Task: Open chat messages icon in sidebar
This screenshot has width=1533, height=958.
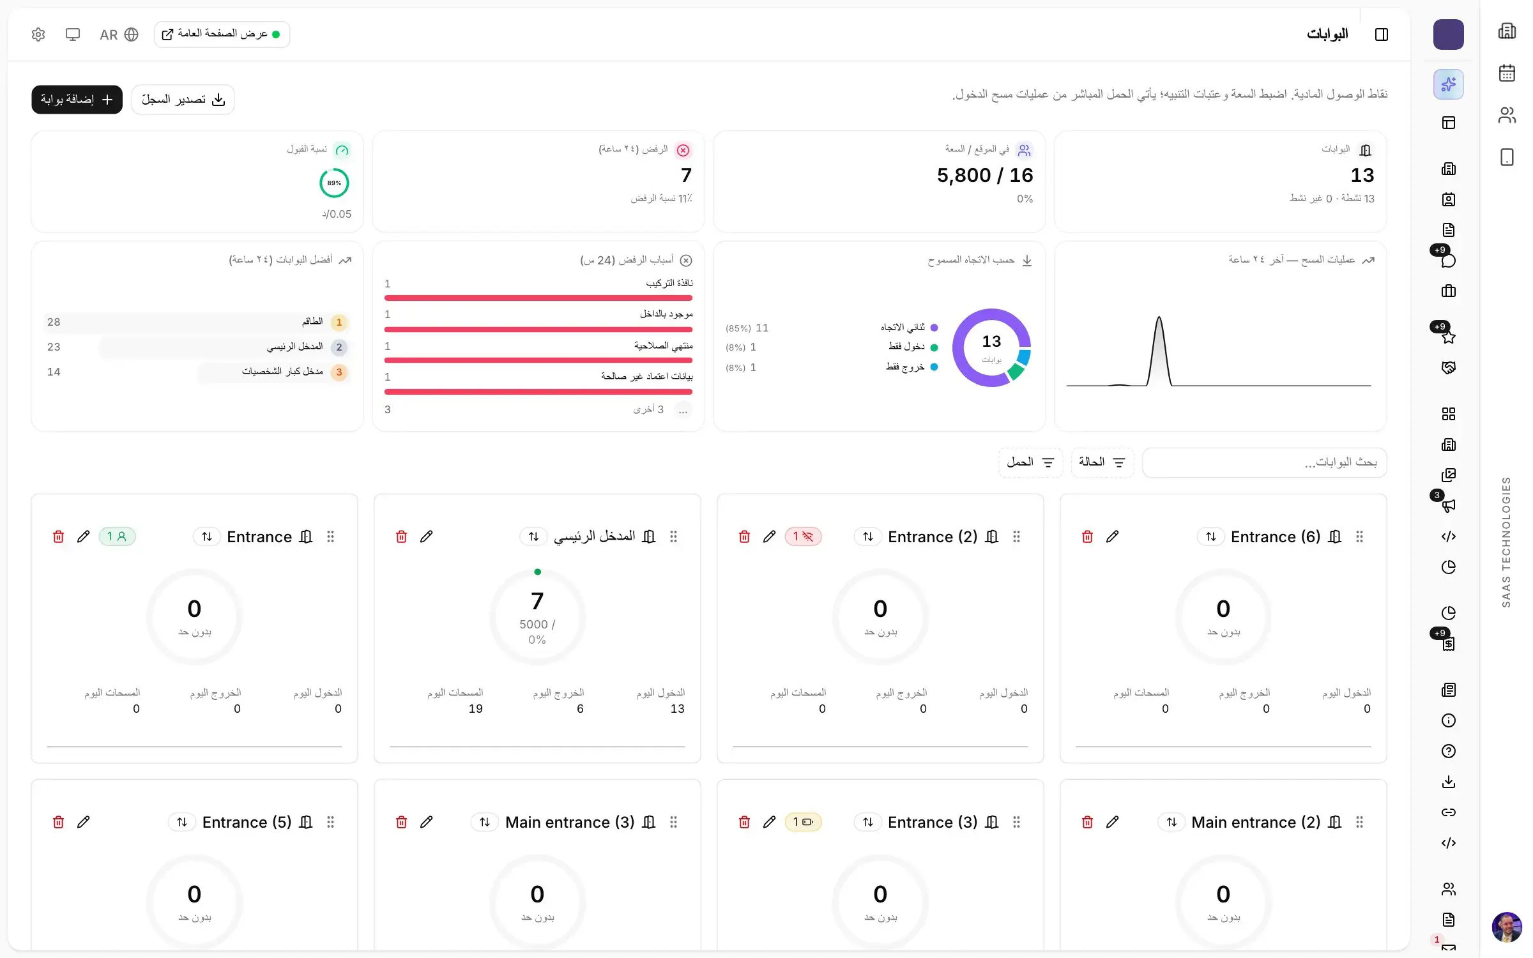Action: coord(1448,261)
